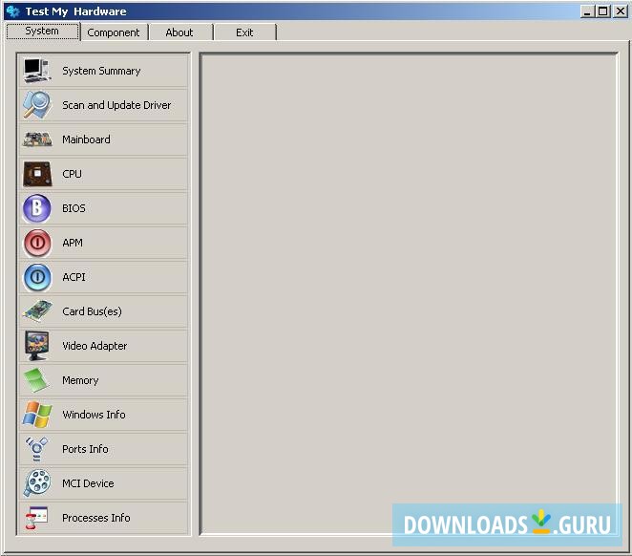Minimize the Test My Hardware window
The width and height of the screenshot is (632, 556).
point(587,11)
